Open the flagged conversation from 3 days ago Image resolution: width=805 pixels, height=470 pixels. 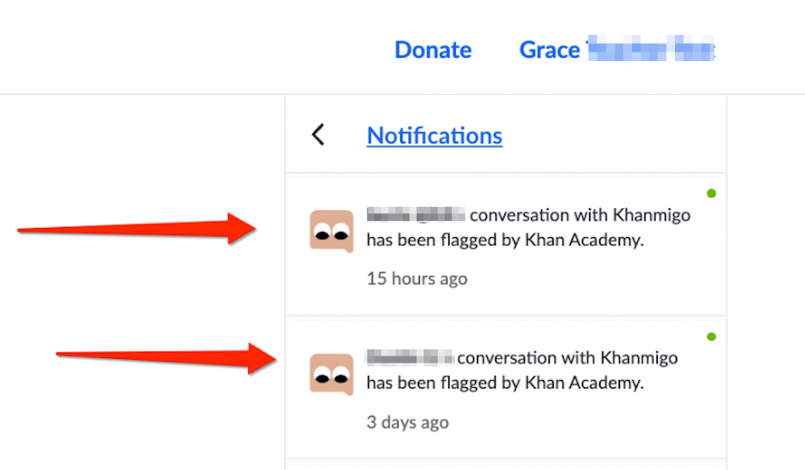click(x=506, y=389)
